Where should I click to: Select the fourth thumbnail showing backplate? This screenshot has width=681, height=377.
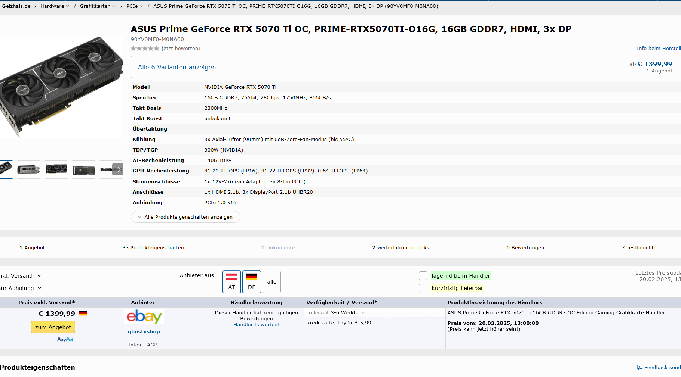(84, 169)
